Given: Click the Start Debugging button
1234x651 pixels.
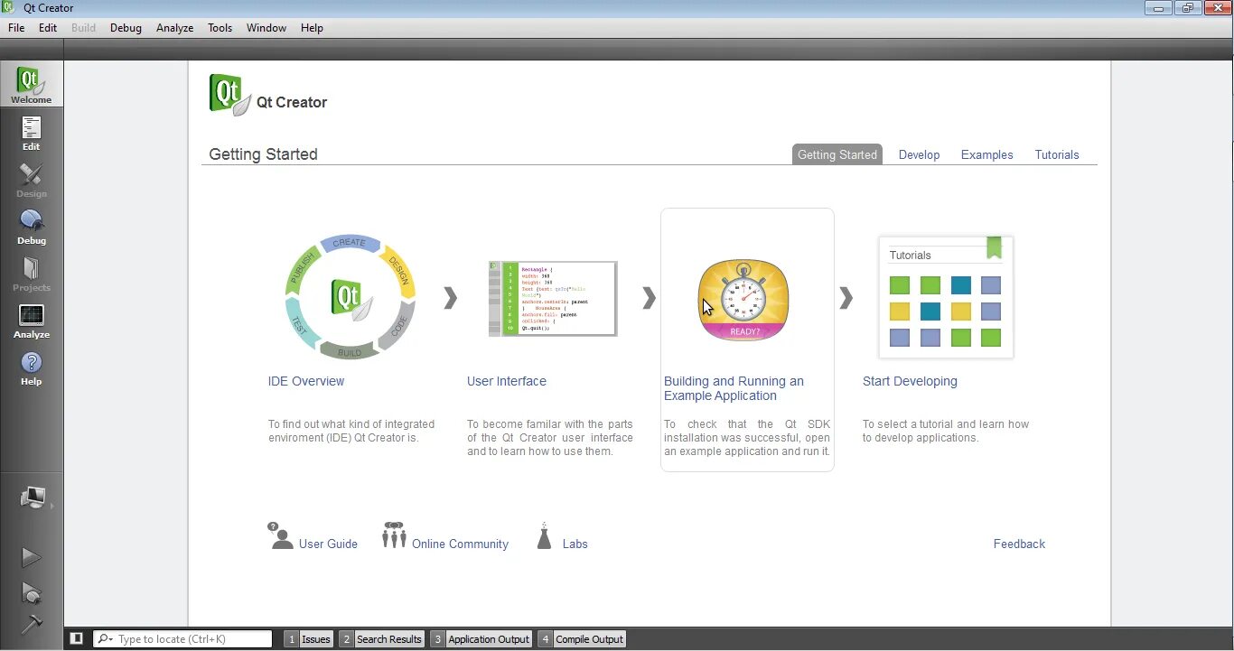Looking at the screenshot, I should (32, 593).
